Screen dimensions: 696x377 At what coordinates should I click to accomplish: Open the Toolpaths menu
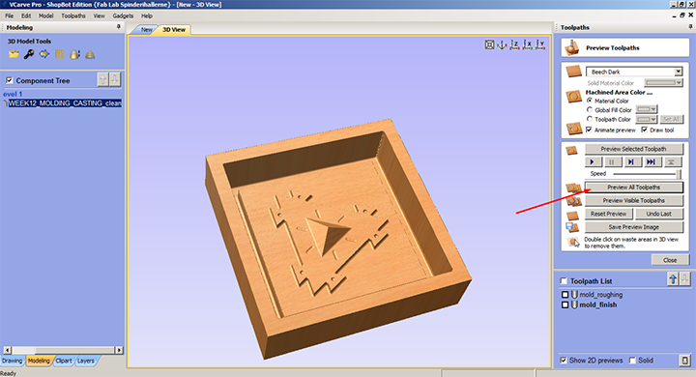click(x=73, y=16)
